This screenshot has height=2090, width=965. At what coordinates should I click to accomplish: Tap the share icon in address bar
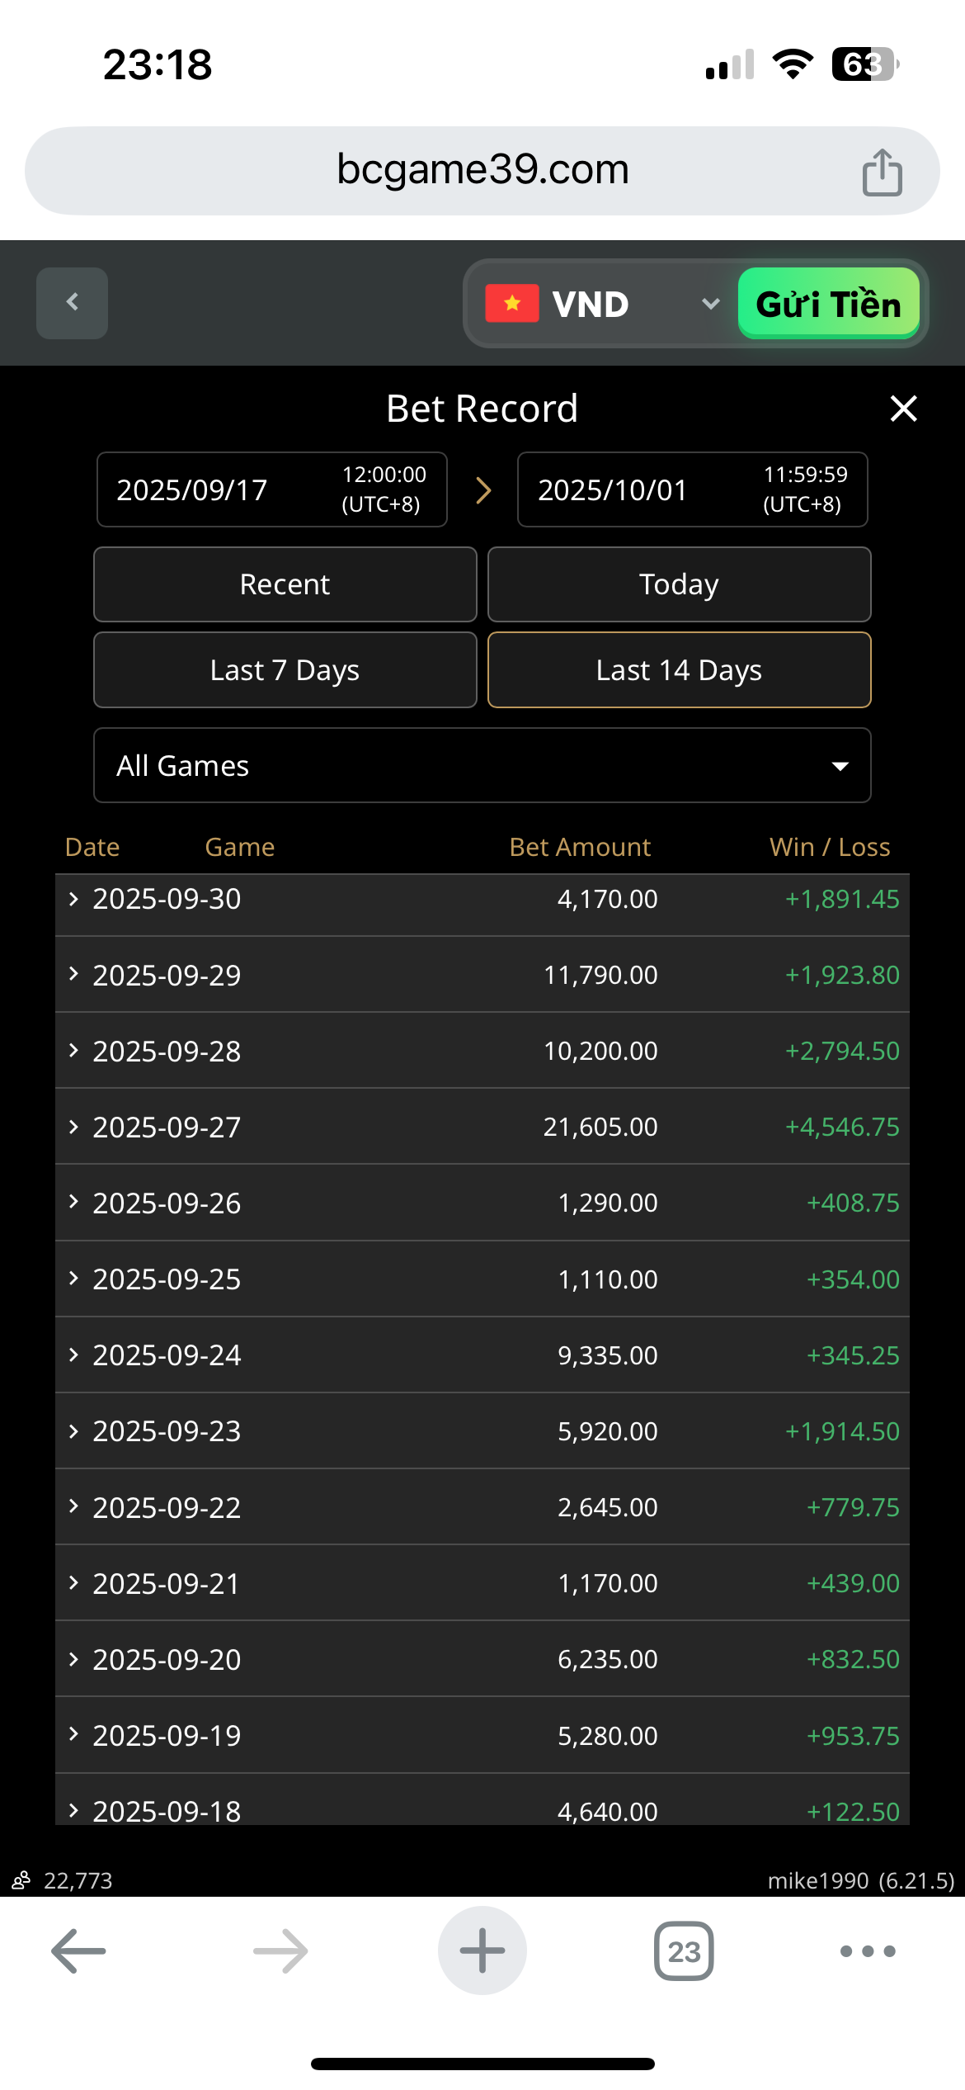[882, 172]
